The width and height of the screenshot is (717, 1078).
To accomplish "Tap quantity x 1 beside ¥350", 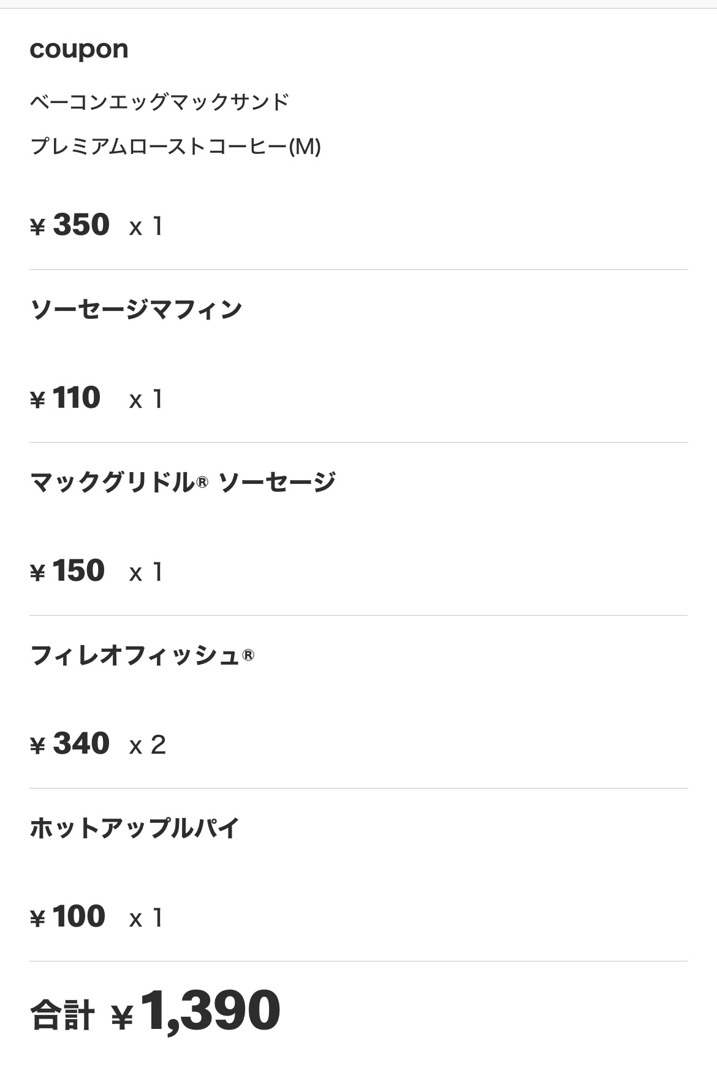I will pos(146,227).
